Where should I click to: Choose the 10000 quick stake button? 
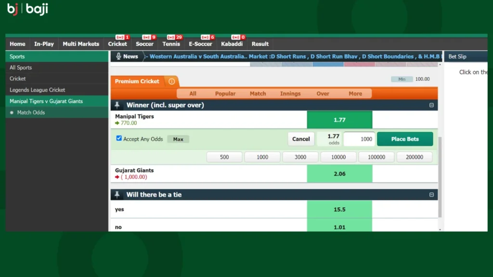tap(338, 157)
